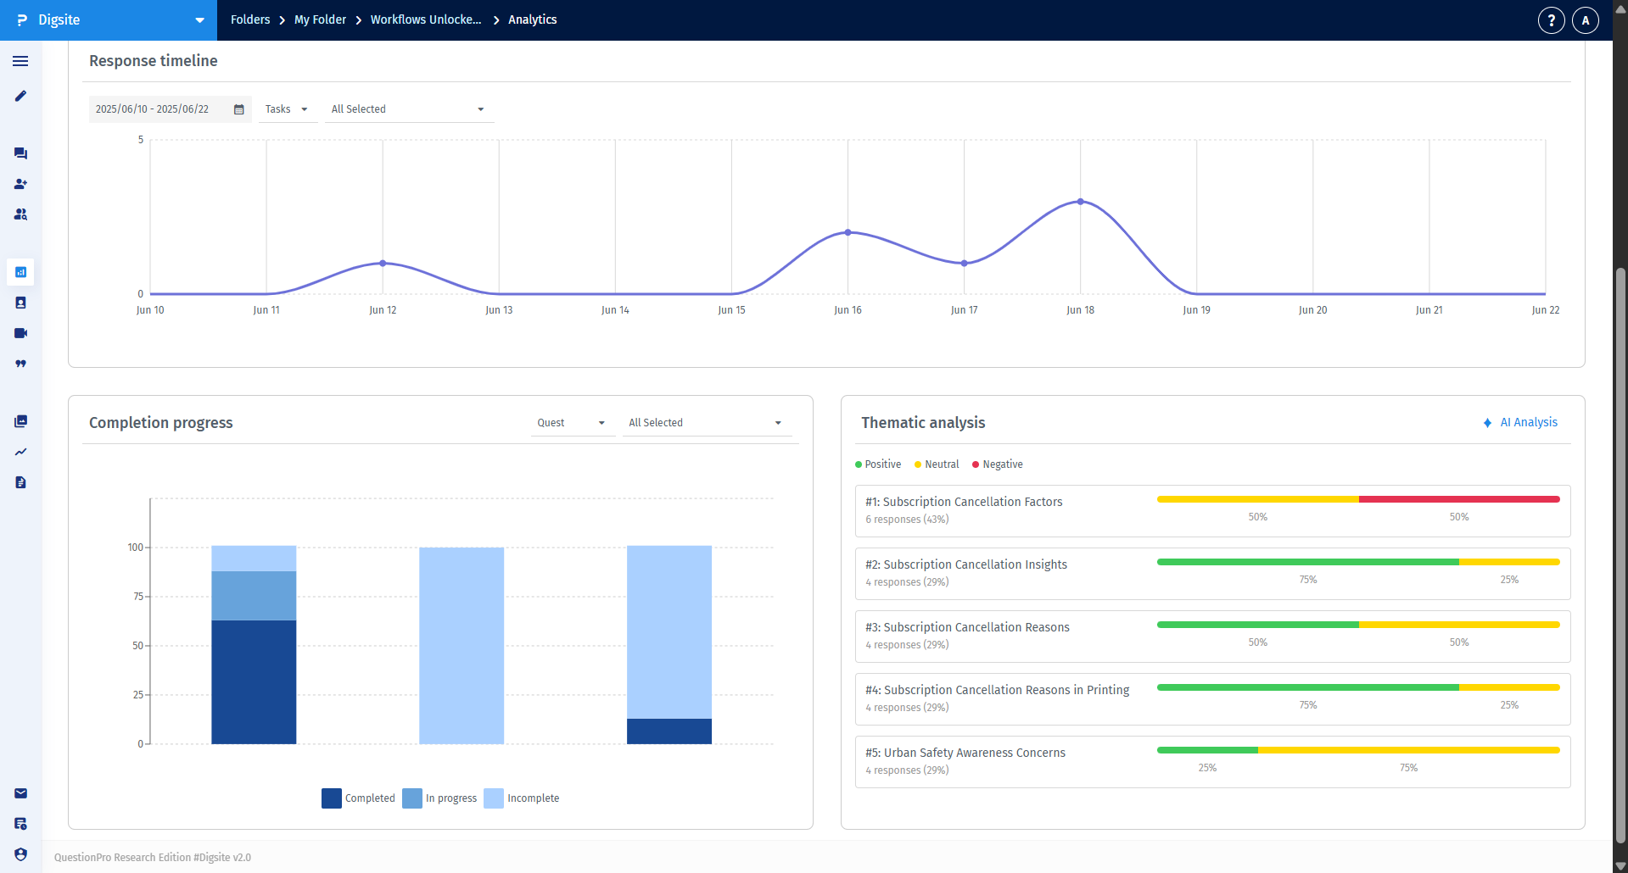Click the calendar icon in date range field
Screen dimensions: 1628x873
tap(239, 109)
